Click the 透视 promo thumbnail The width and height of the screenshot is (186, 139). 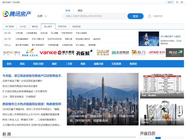pos(149,39)
